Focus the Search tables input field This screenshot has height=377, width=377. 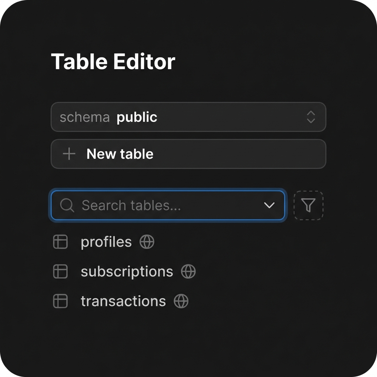162,205
